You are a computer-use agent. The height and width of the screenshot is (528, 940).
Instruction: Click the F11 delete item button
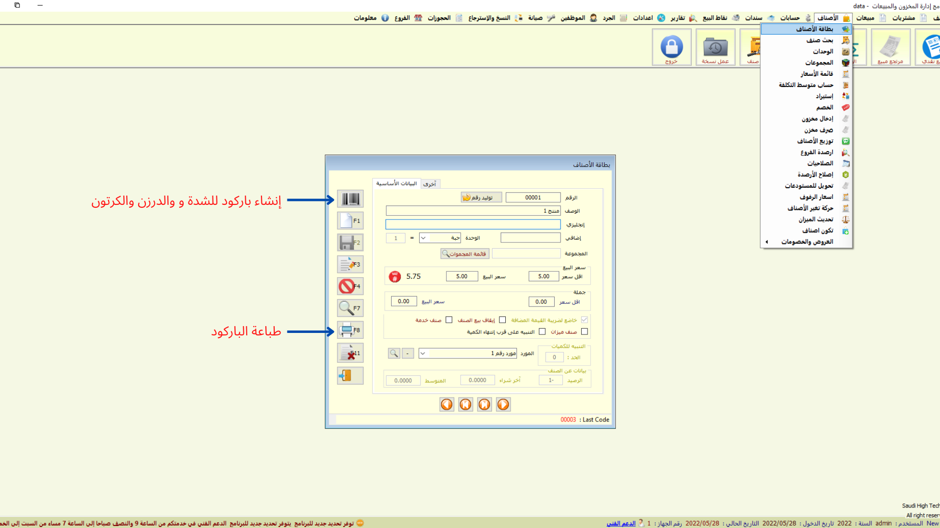coord(350,353)
